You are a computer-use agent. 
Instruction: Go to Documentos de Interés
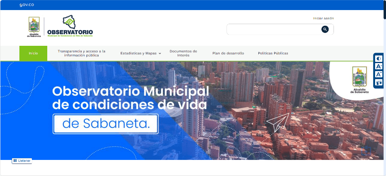183,53
